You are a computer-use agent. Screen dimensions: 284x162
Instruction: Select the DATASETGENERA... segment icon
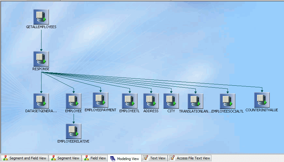(x=41, y=101)
